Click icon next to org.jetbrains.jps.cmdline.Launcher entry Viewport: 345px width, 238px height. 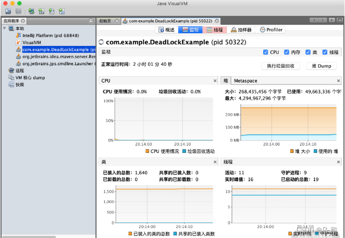click(18, 64)
